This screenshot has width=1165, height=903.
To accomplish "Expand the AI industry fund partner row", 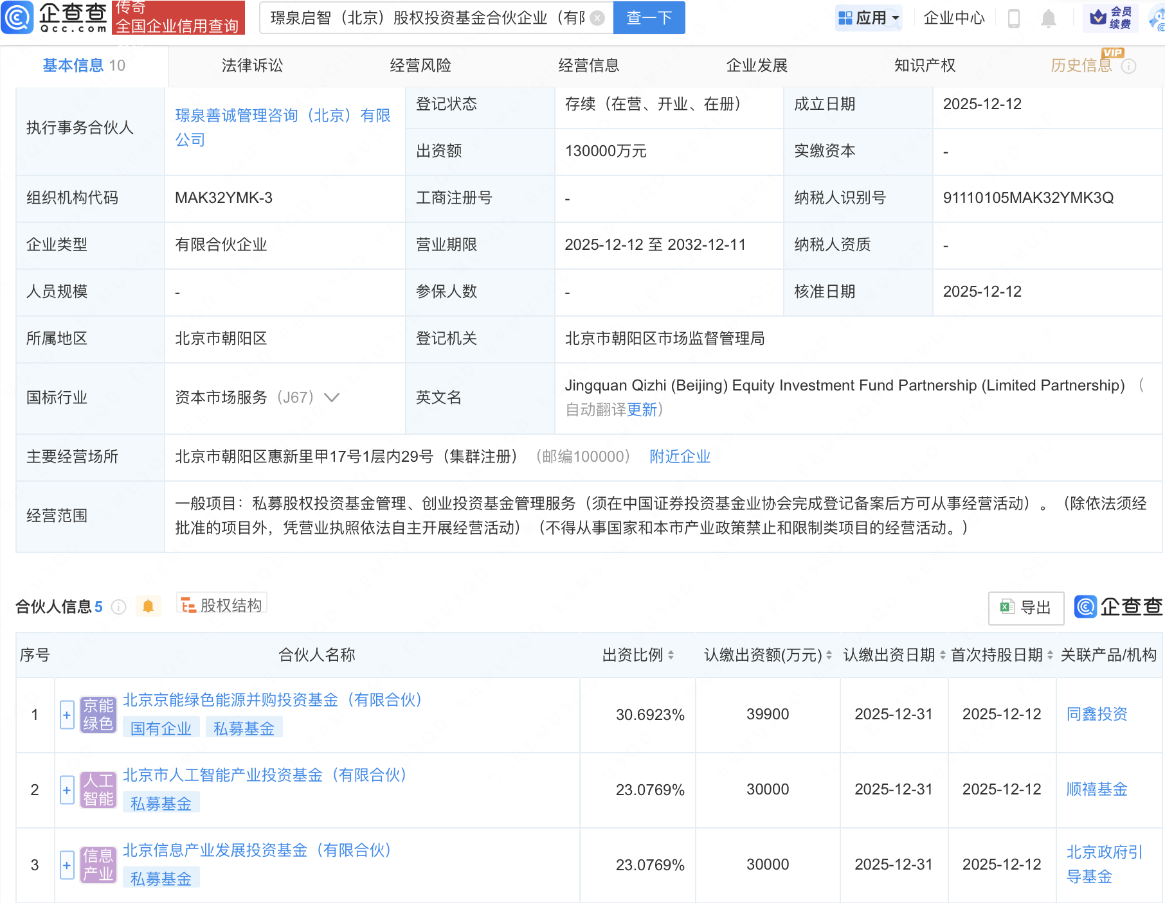I will [x=67, y=790].
